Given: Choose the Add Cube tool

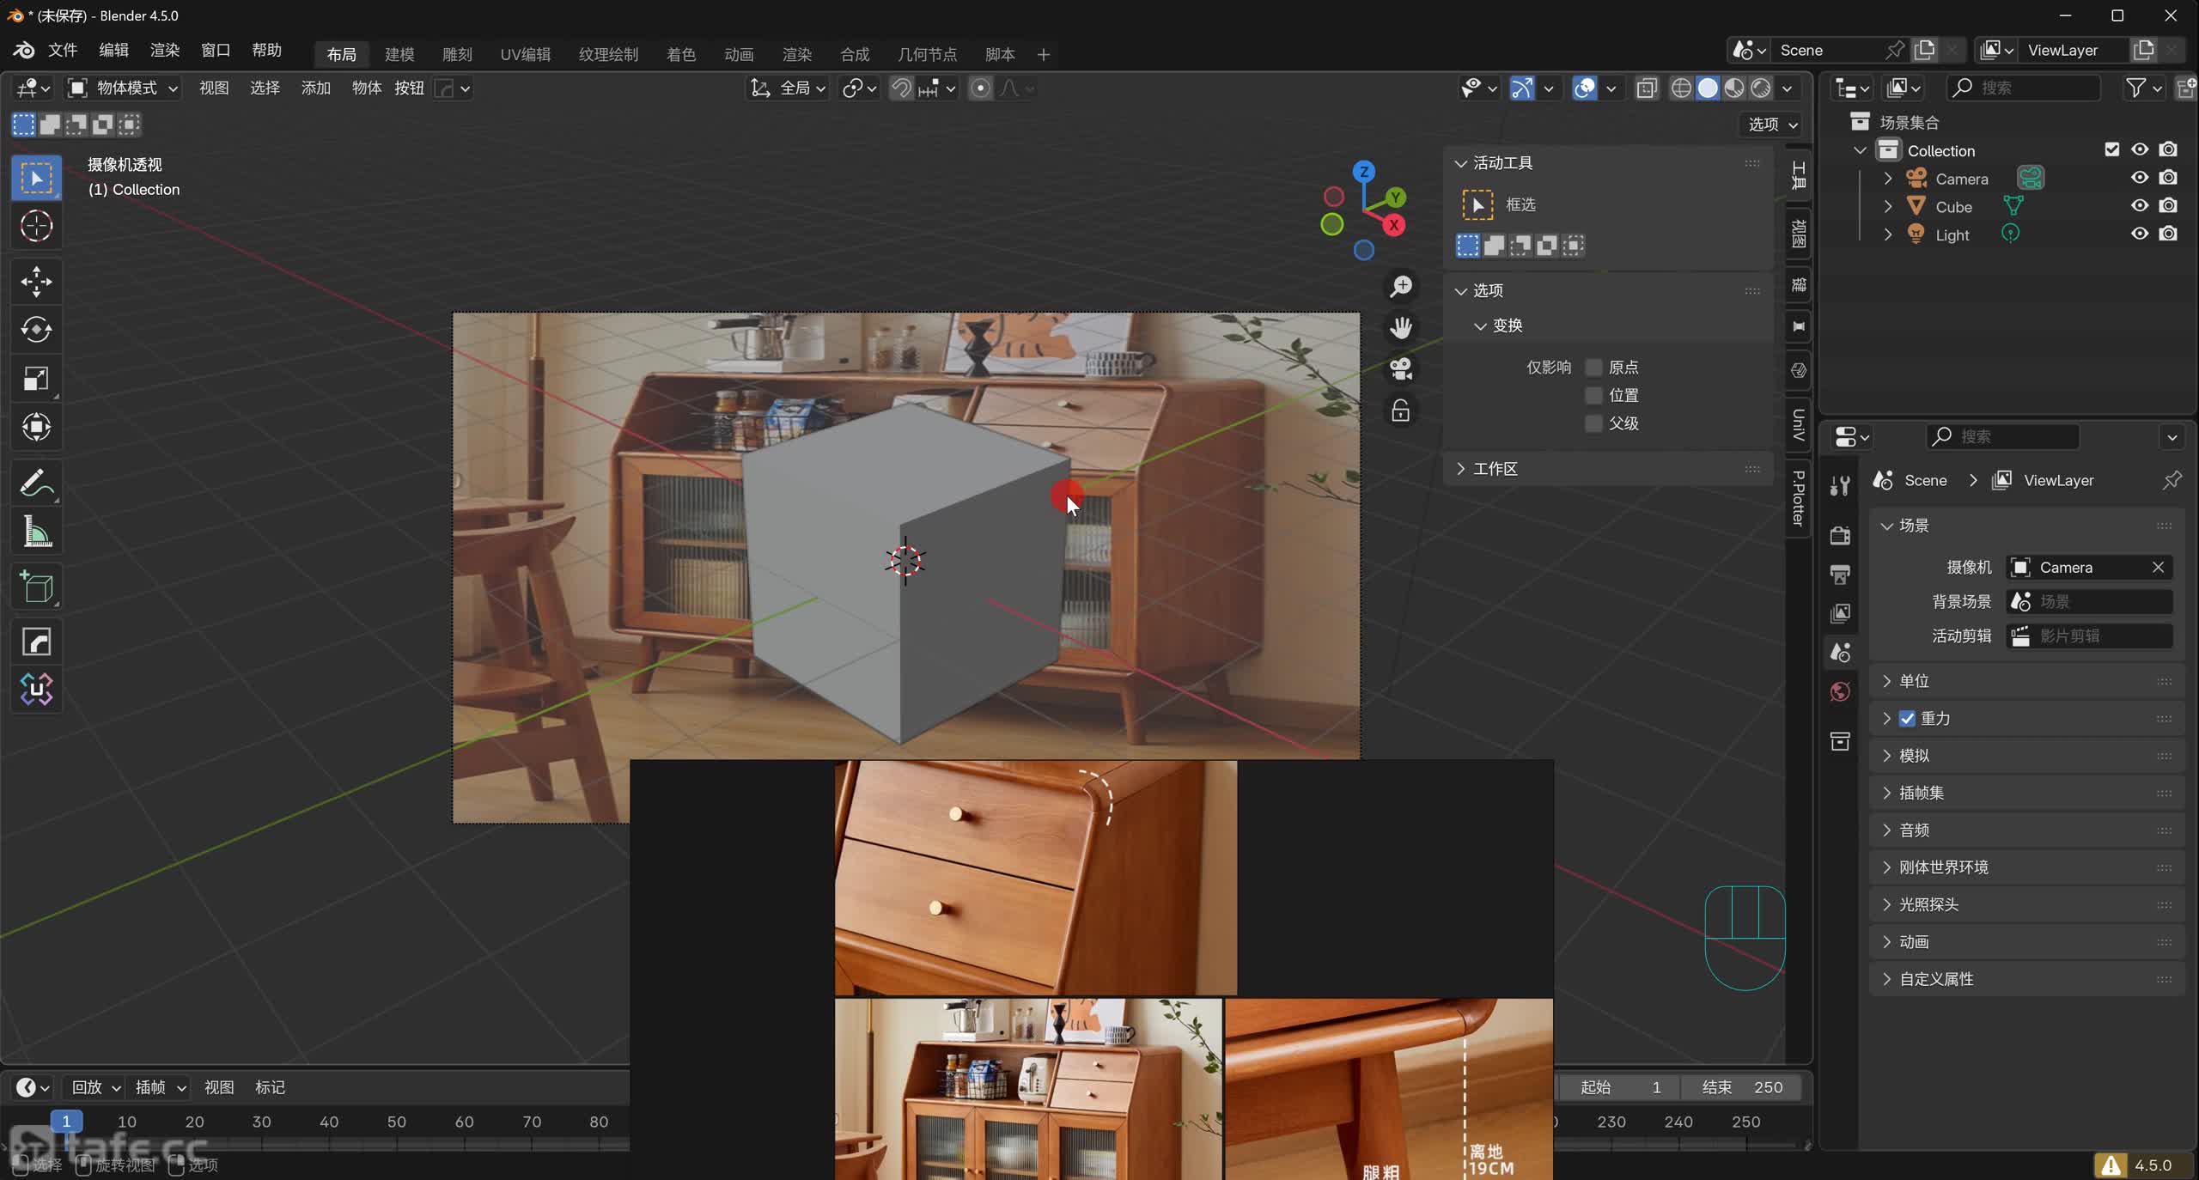Looking at the screenshot, I should (x=36, y=587).
